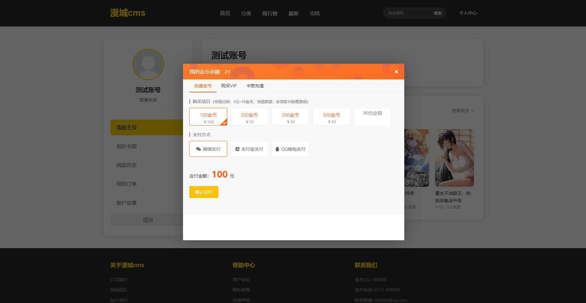Close the coin recharge dialog
Screen dimensions: 586x303
[x=396, y=72]
